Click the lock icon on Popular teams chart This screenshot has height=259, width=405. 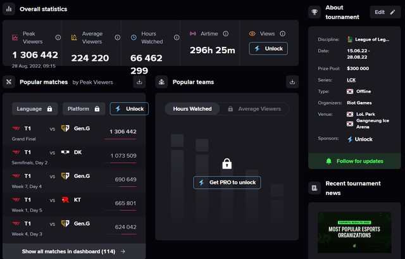pos(227,164)
